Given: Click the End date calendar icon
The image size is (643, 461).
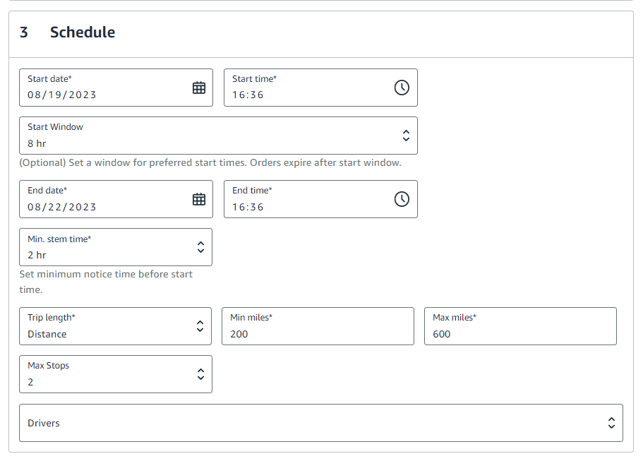Looking at the screenshot, I should click(199, 199).
